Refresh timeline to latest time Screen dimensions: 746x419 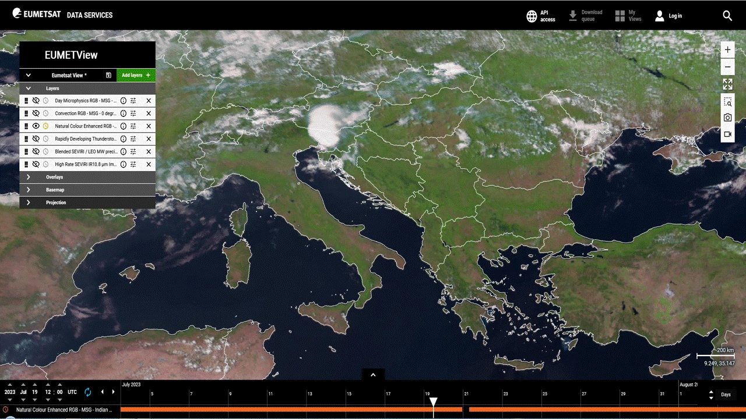coord(88,392)
